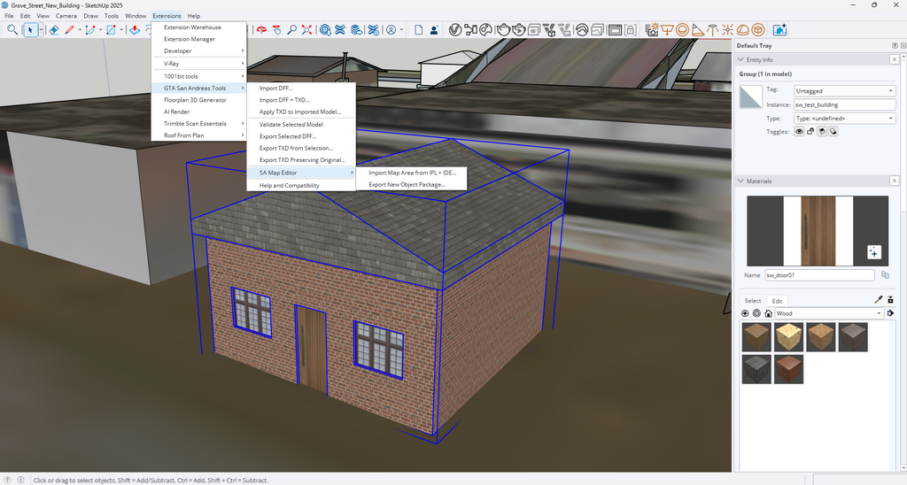Click the Instance field sw_test_building
Screen dimensions: 907x485
click(x=844, y=104)
